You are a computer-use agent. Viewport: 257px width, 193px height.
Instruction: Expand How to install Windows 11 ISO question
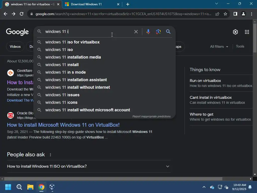point(89,166)
